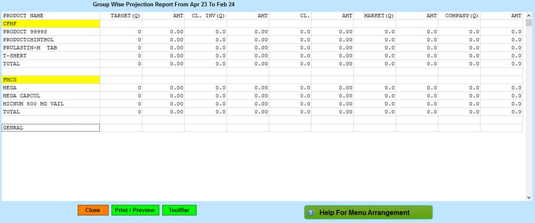Select the yellow CFMF group header
The image size is (535, 223).
(x=51, y=24)
